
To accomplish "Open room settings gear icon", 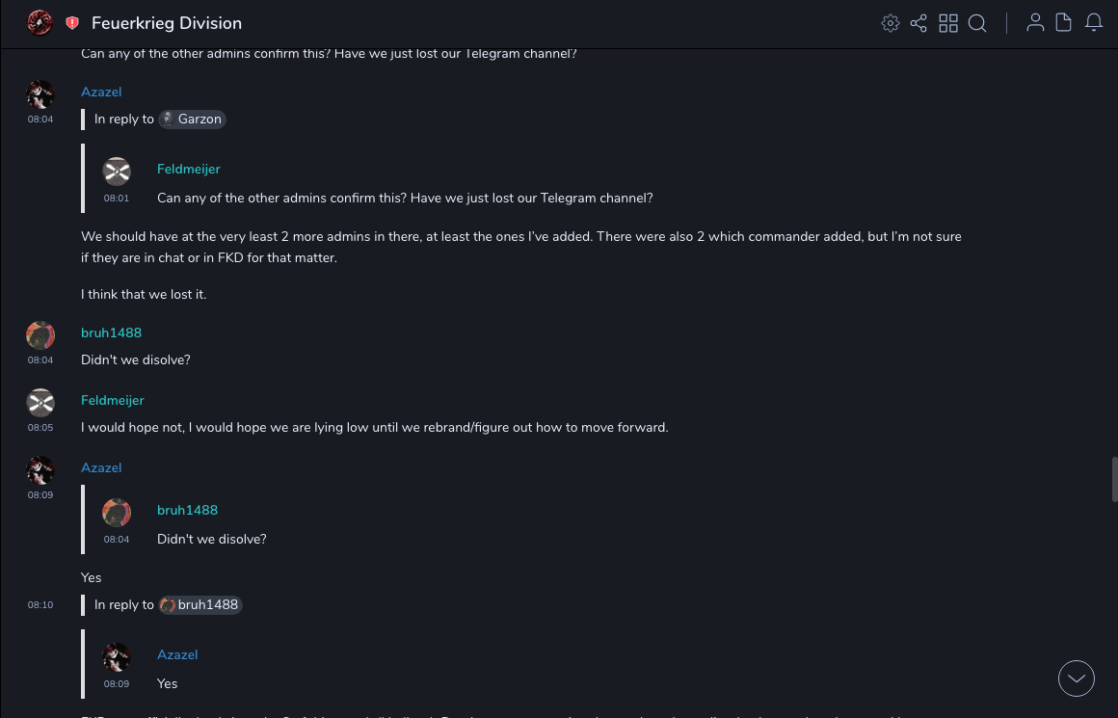I will click(x=891, y=23).
